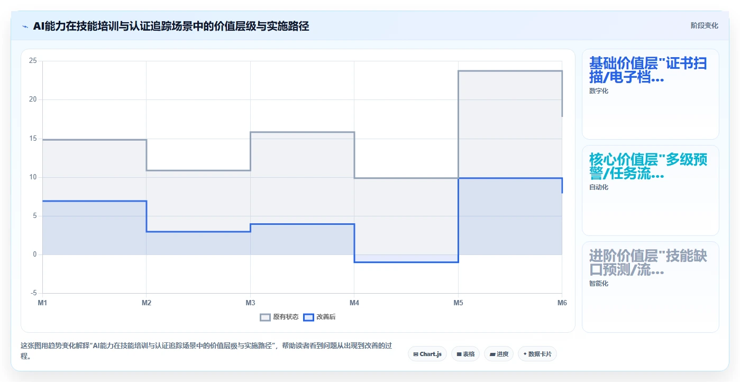Click the M5 axis label

pyautogui.click(x=458, y=303)
